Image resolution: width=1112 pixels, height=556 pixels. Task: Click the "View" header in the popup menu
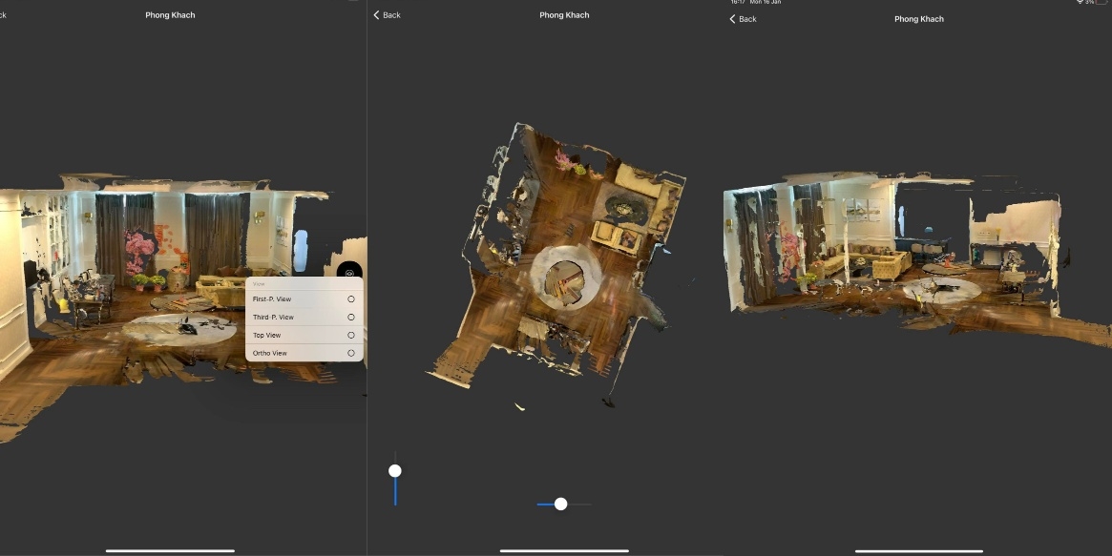click(x=259, y=283)
